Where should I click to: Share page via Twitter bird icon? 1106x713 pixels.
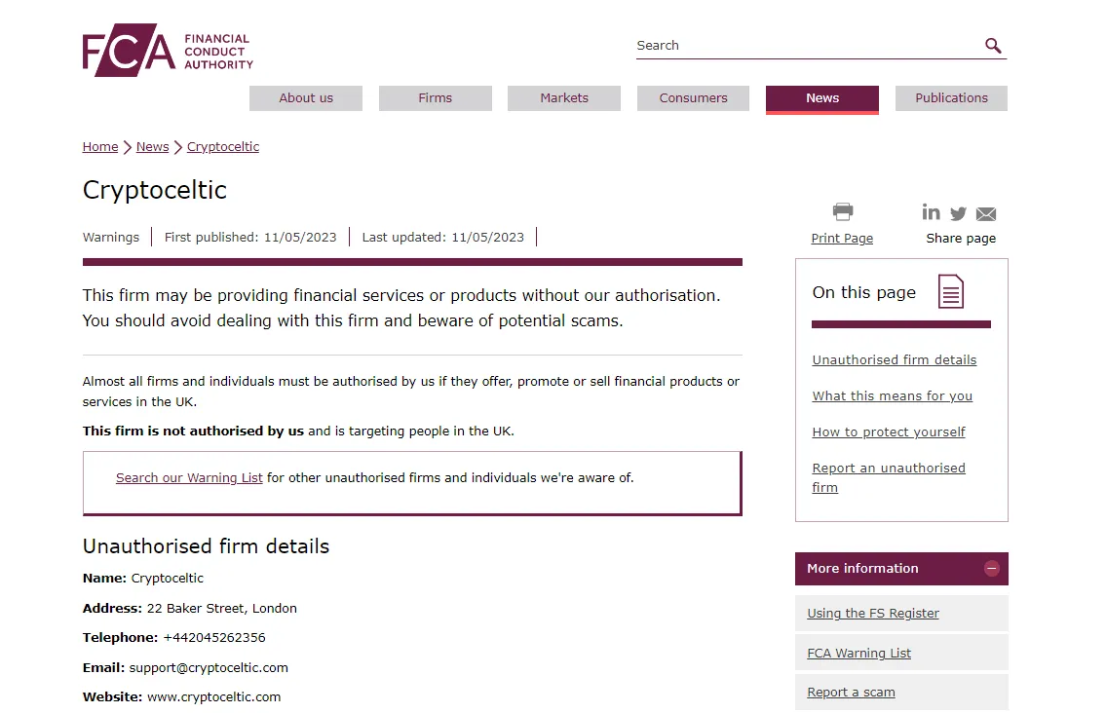pyautogui.click(x=958, y=213)
